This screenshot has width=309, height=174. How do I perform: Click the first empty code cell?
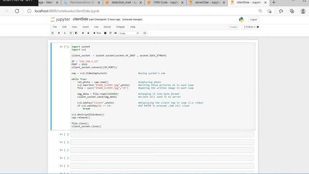(162, 134)
